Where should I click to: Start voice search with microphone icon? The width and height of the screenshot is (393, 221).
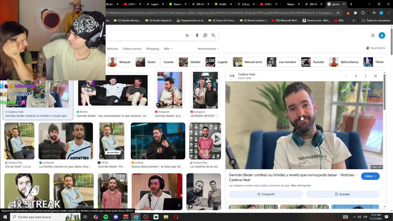pos(197,35)
